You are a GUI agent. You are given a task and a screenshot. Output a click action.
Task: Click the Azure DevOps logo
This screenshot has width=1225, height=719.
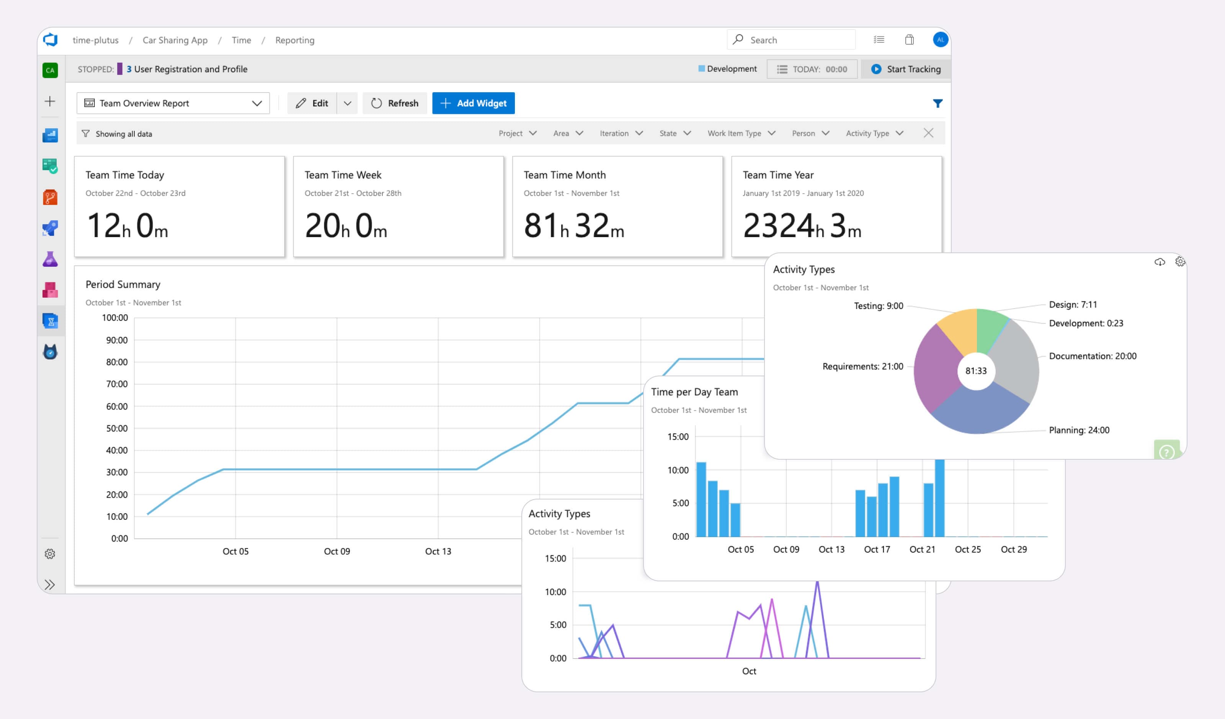tap(51, 40)
